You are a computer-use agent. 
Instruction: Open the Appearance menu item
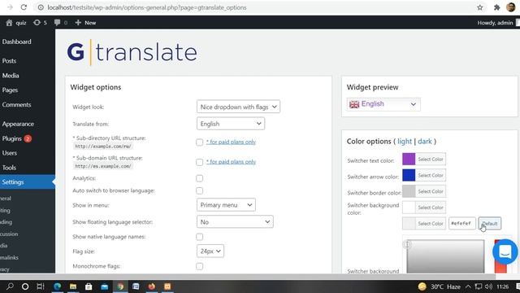click(x=18, y=124)
